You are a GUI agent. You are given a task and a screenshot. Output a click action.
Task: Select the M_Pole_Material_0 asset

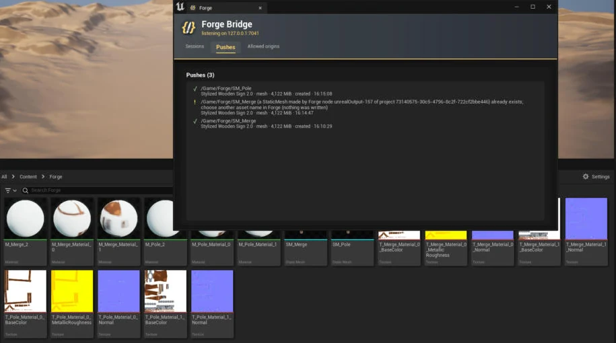(x=212, y=248)
